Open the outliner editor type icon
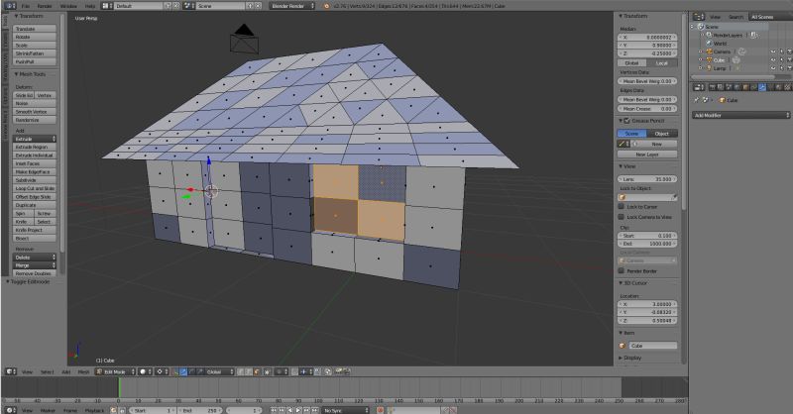This screenshot has width=793, height=414. click(x=699, y=17)
